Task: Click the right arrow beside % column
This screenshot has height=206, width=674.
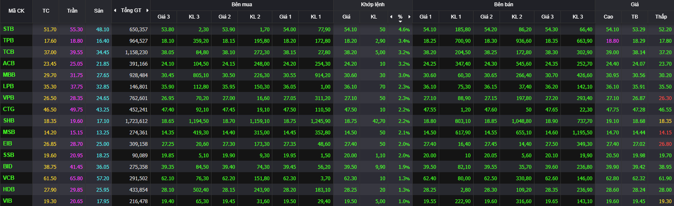Action: tap(409, 16)
